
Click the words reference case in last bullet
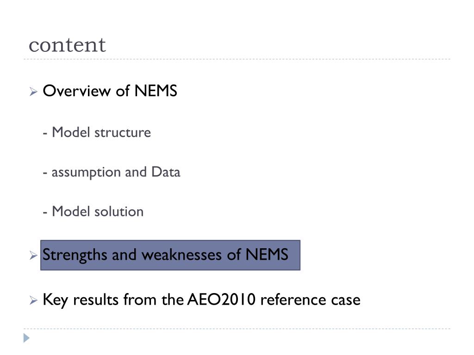tap(310, 300)
